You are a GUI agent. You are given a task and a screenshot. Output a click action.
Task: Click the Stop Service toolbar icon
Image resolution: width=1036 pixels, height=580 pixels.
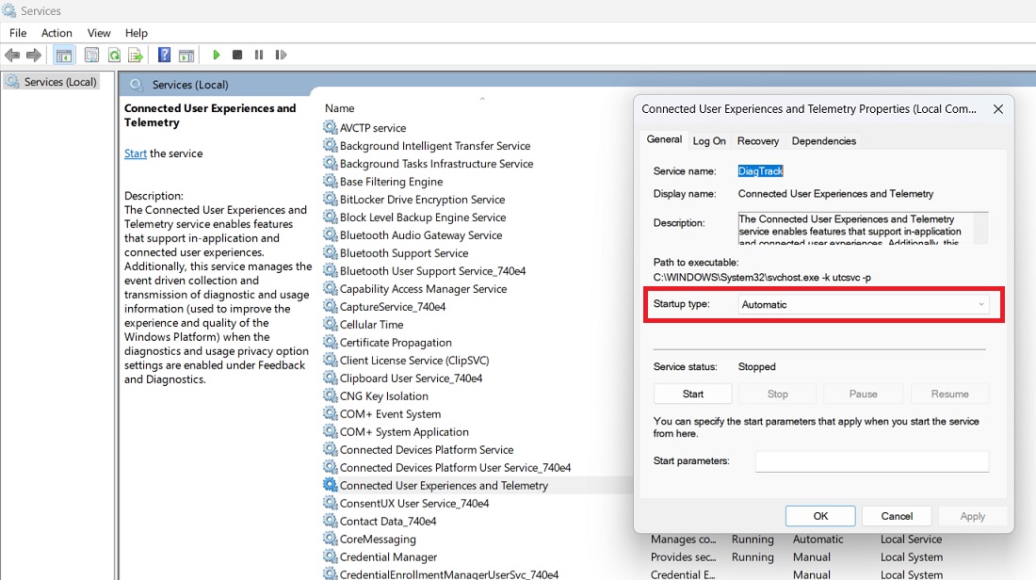237,55
